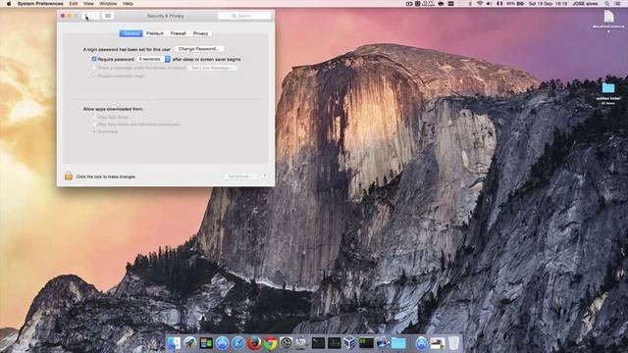Open the Help menu
628x353 pixels.
coord(128,4)
